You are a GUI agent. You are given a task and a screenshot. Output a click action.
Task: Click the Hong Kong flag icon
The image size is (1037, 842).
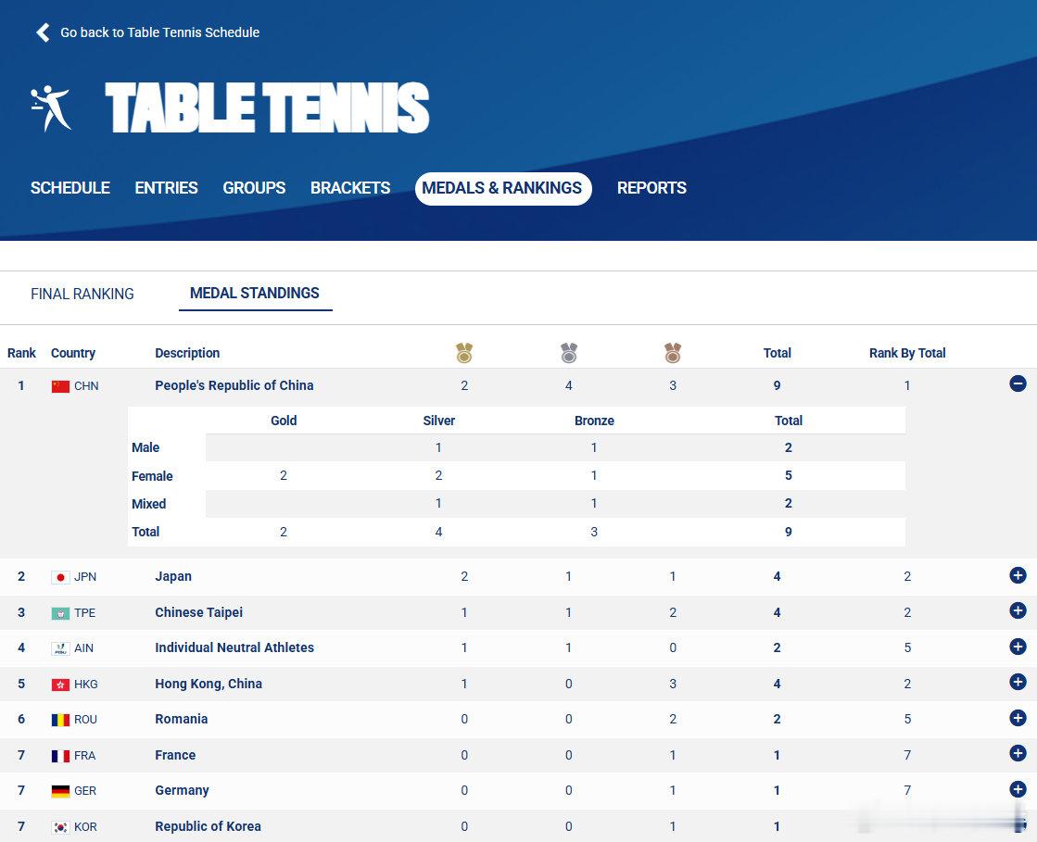pos(60,684)
